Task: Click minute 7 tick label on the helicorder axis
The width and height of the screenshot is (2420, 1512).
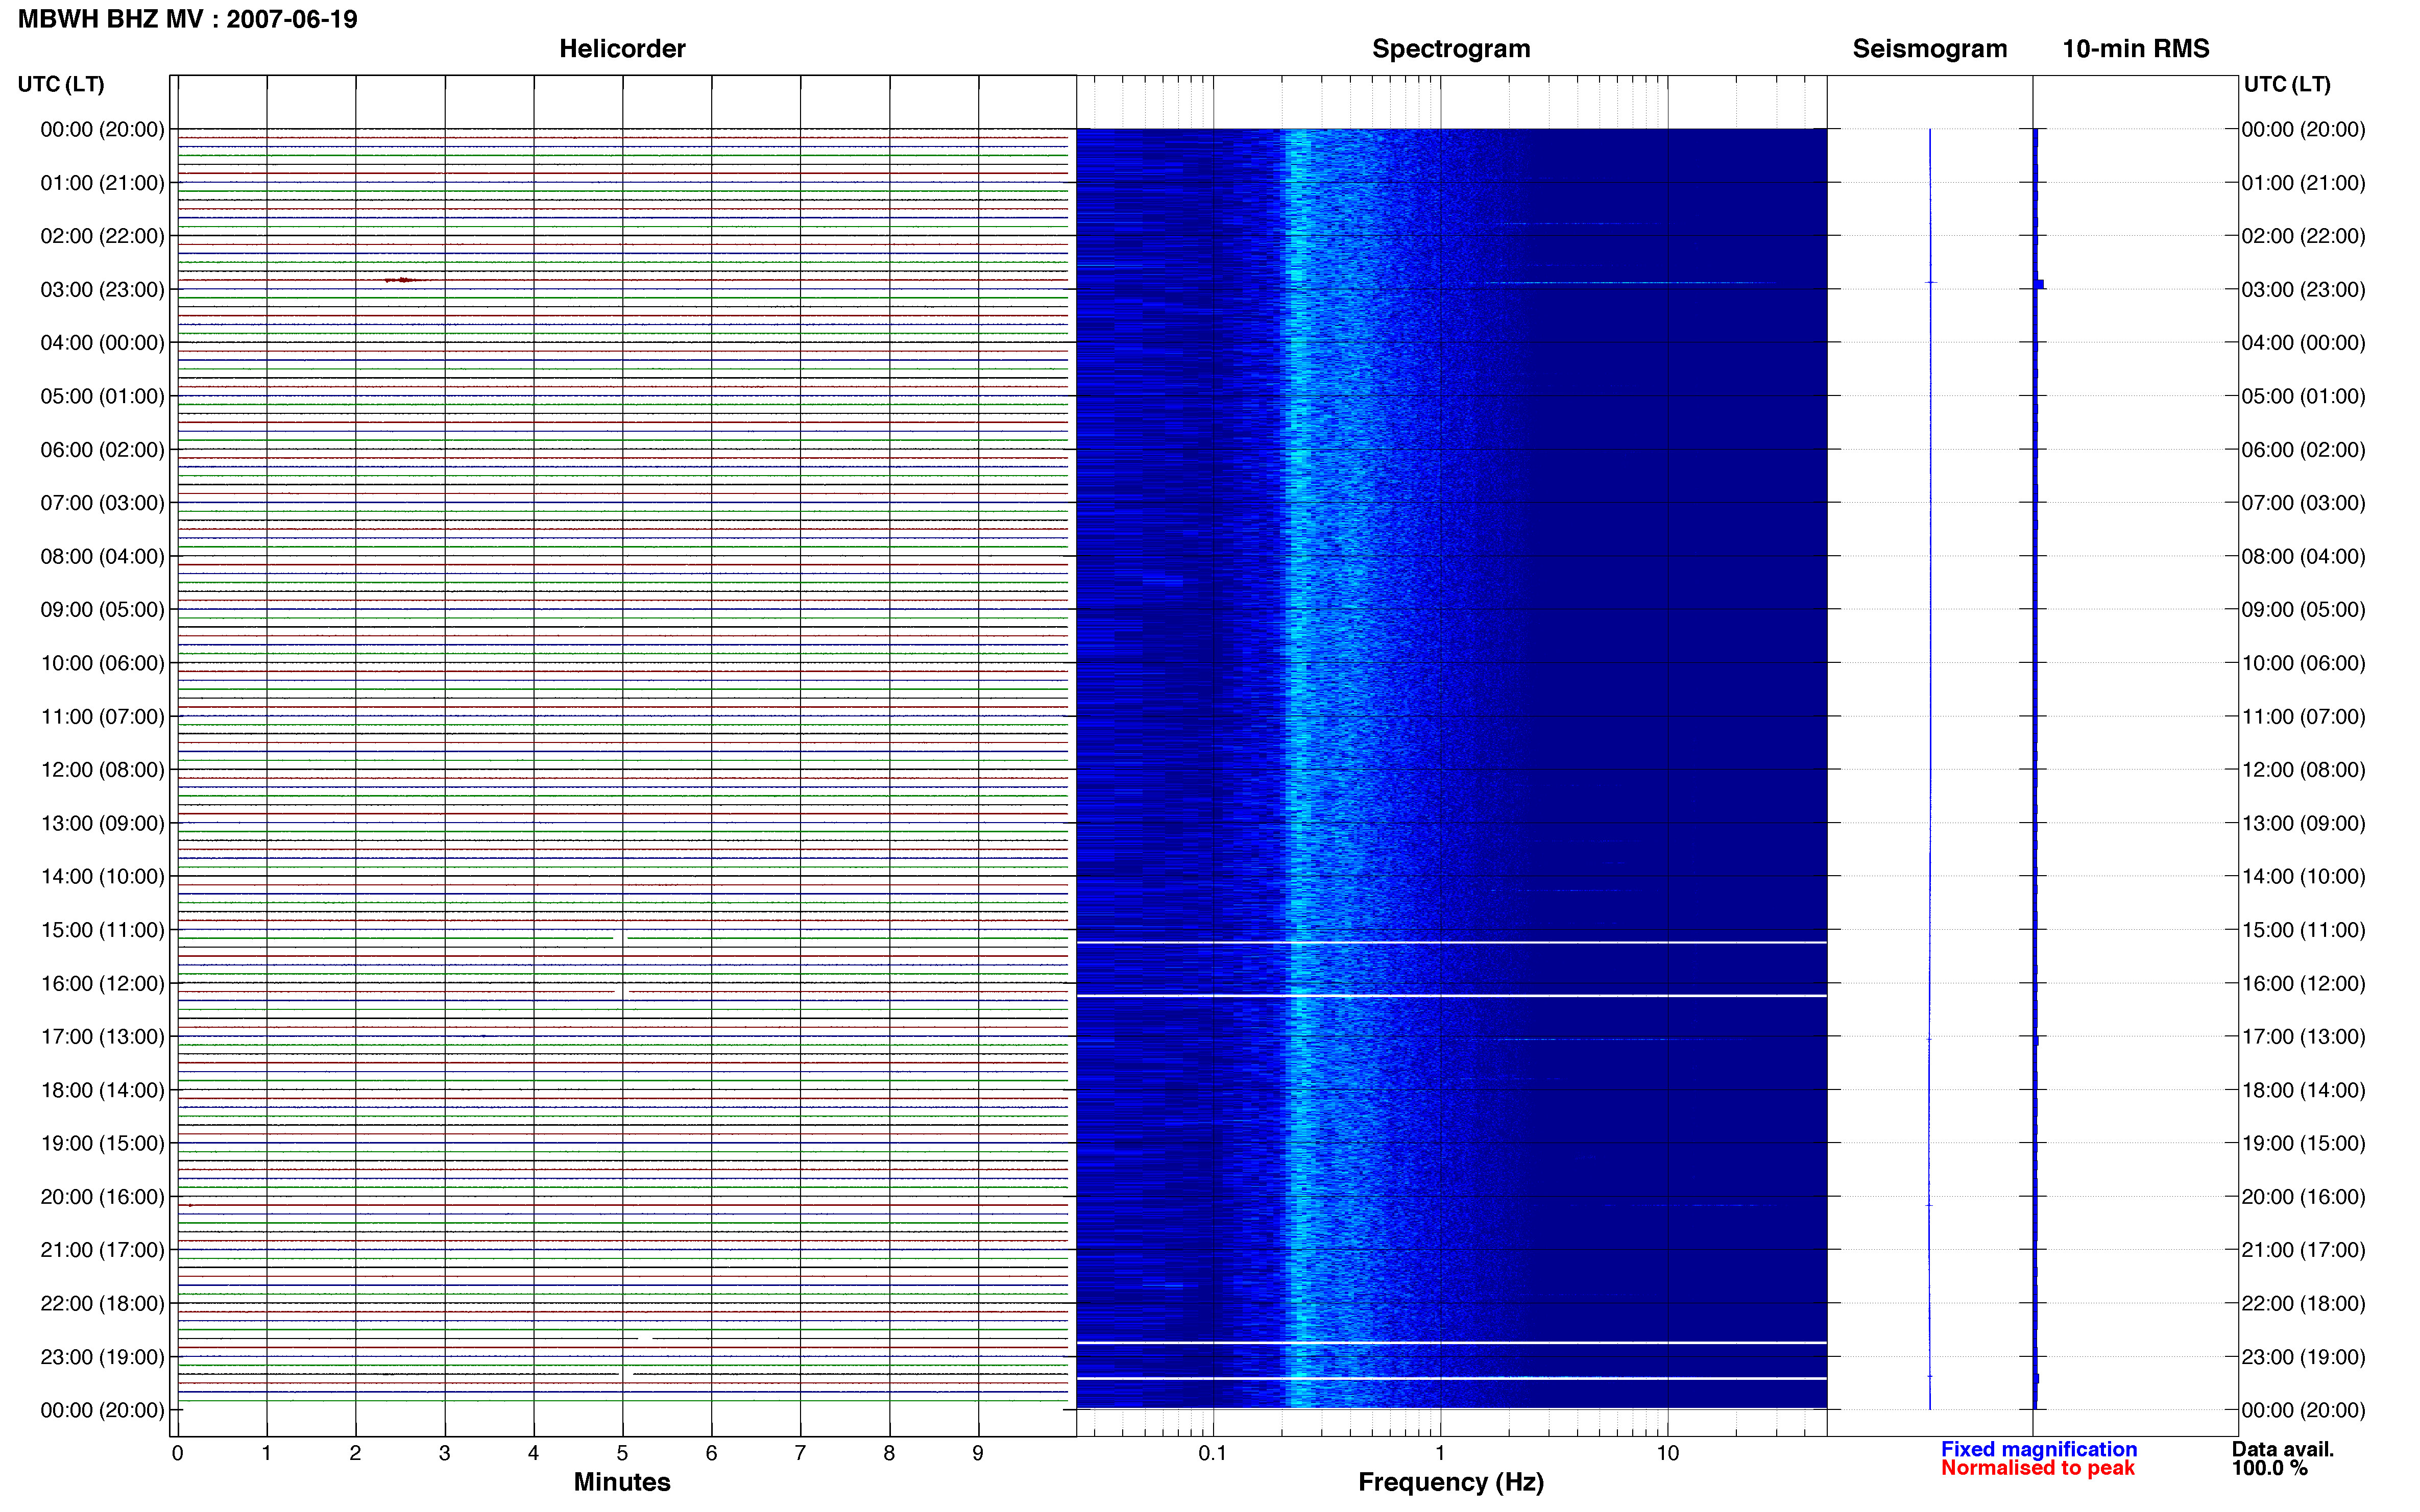Action: pyautogui.click(x=800, y=1453)
